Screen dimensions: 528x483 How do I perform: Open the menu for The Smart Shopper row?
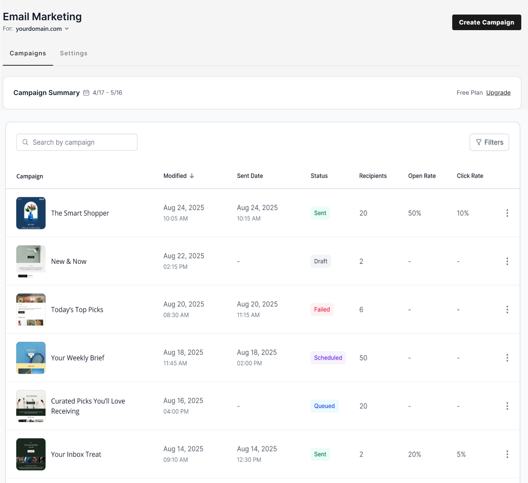coord(507,213)
